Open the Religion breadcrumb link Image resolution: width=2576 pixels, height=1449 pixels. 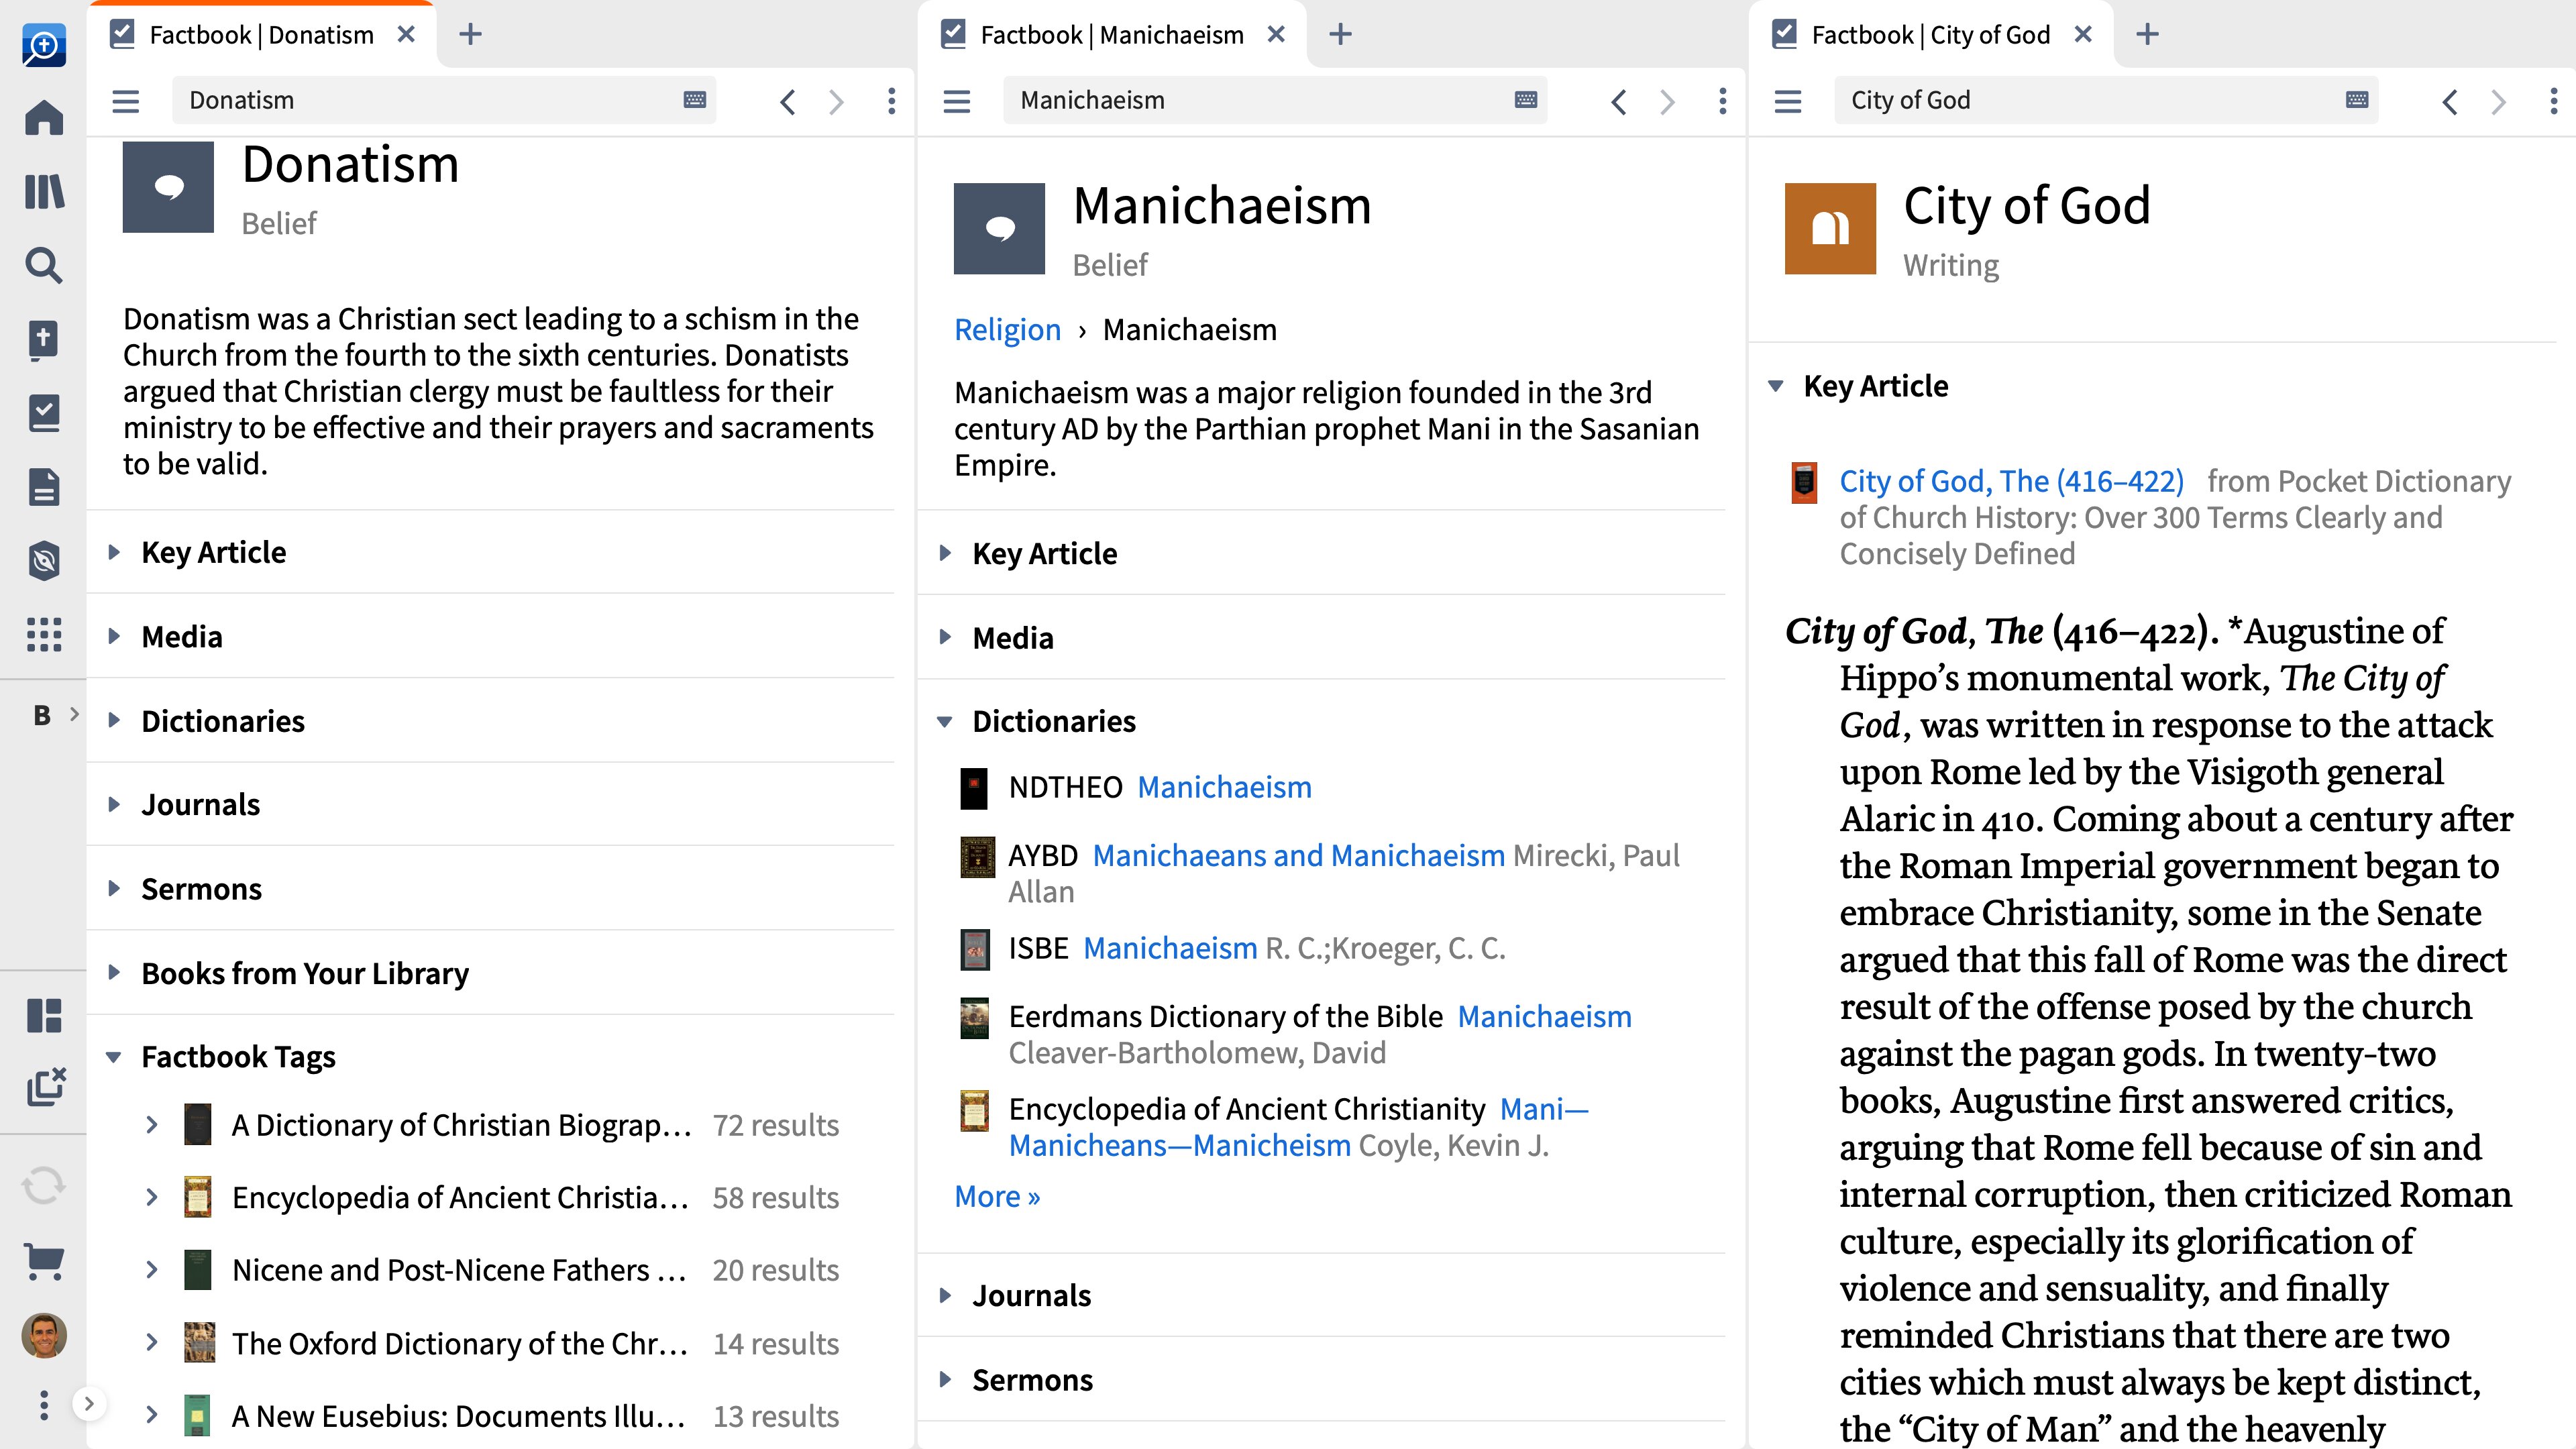pos(1007,329)
